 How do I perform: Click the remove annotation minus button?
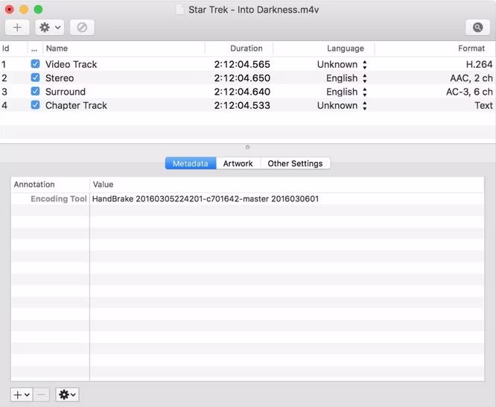coord(41,394)
